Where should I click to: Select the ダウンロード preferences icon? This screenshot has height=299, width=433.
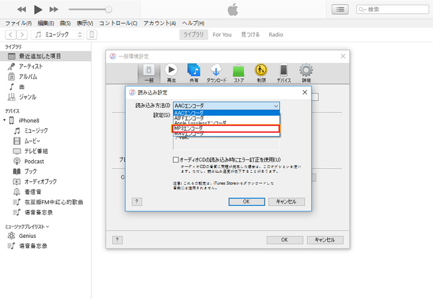click(216, 73)
